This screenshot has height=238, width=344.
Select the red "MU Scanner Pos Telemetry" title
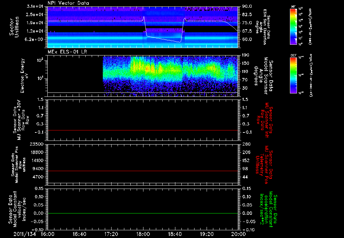pyautogui.click(x=265, y=165)
